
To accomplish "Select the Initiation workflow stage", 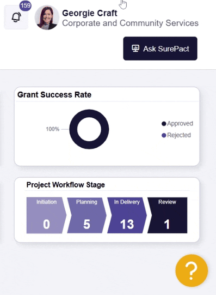I will coord(46,215).
